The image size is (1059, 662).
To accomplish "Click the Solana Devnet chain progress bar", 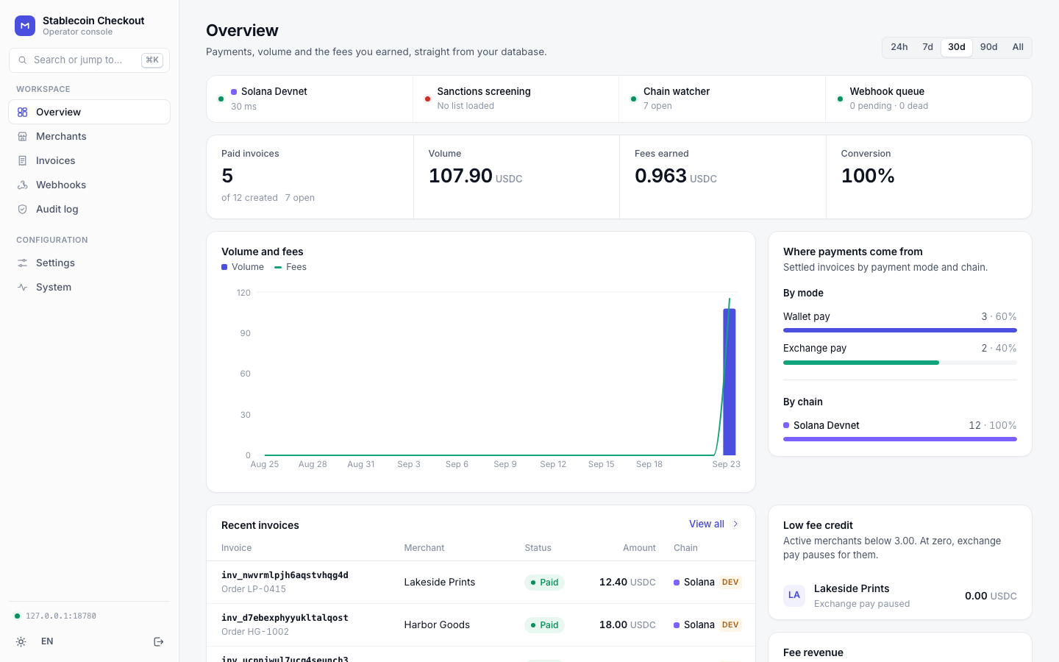I will click(x=900, y=439).
